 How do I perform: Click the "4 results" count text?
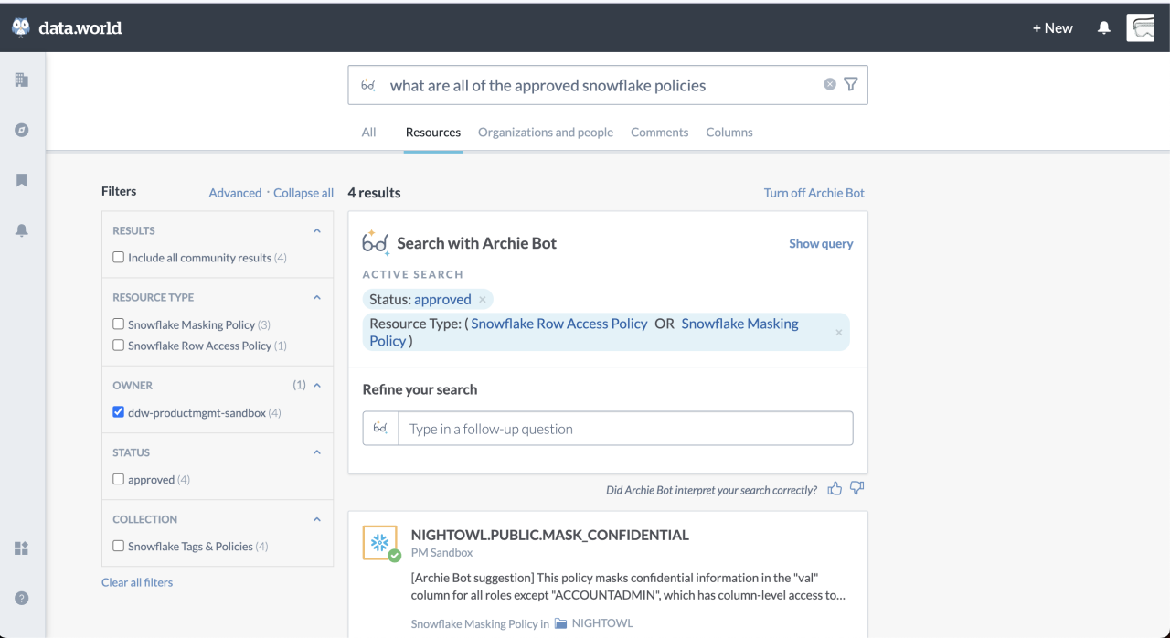(x=374, y=193)
